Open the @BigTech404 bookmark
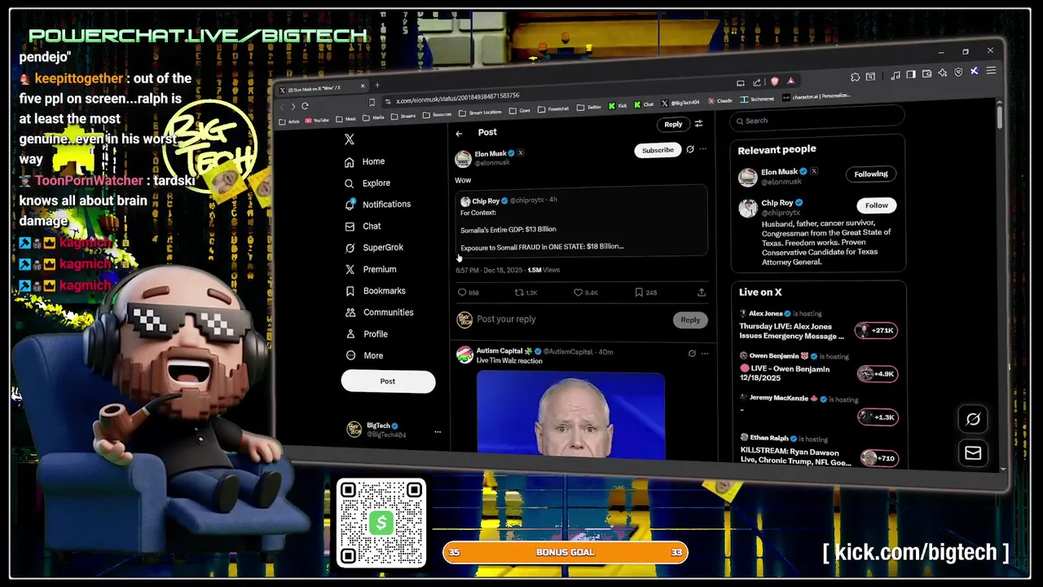This screenshot has height=587, width=1043. click(x=680, y=104)
